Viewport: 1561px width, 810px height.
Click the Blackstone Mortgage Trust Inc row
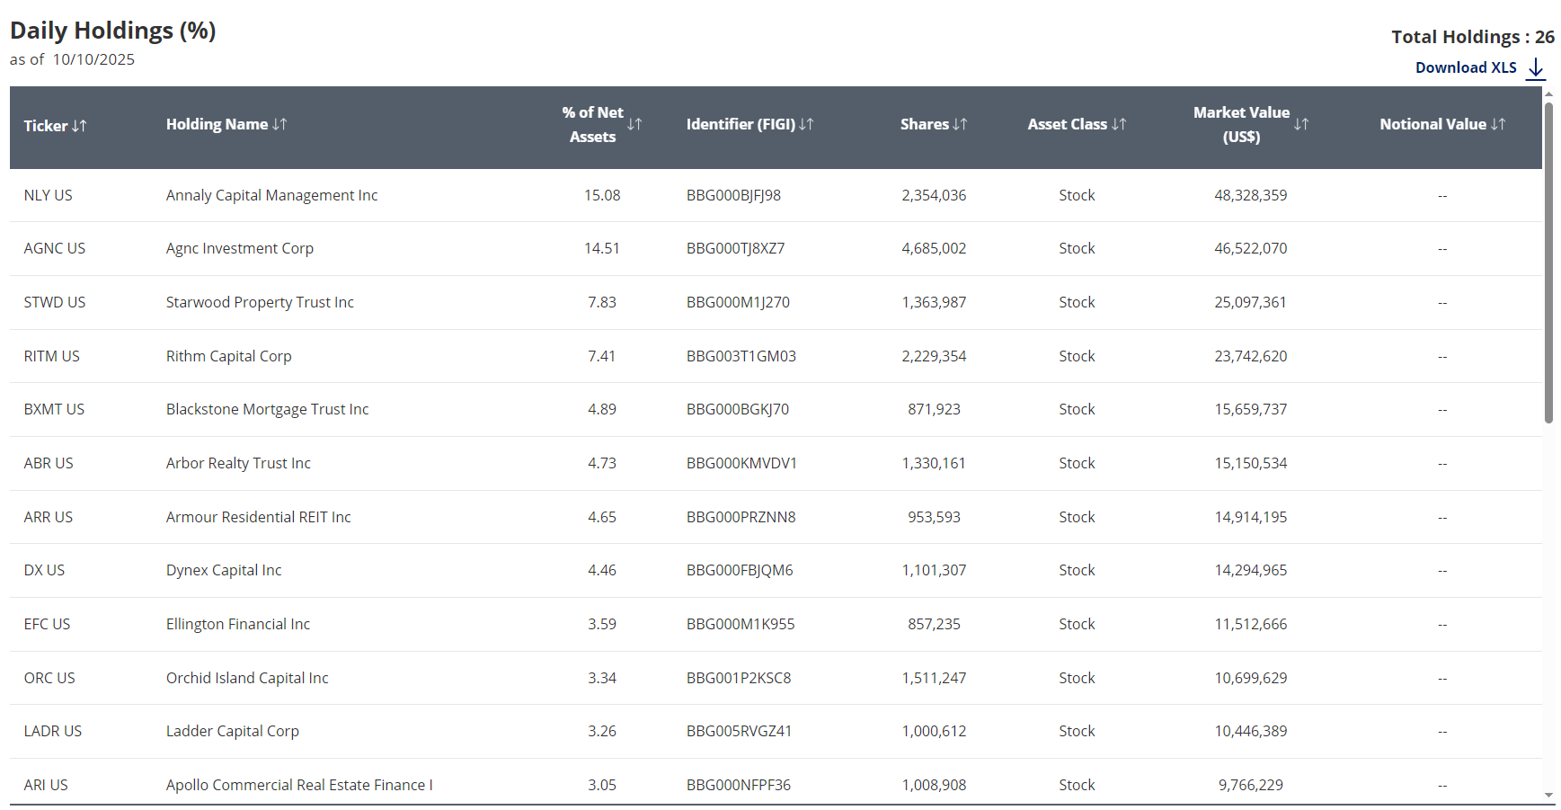coord(267,409)
